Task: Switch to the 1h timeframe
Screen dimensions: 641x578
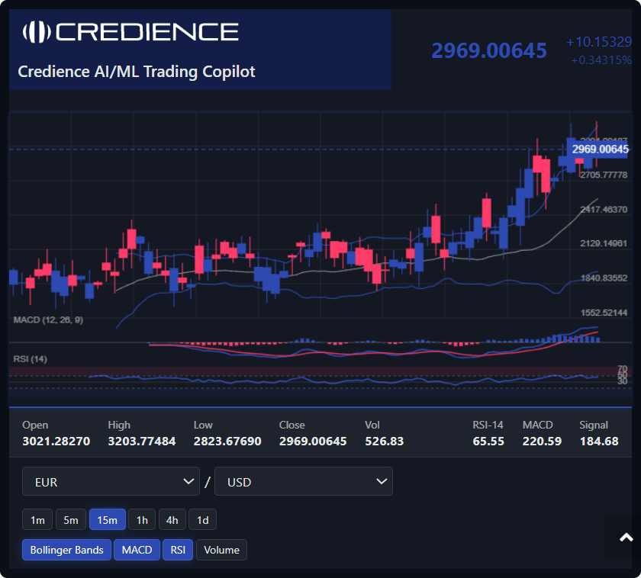Action: [x=142, y=520]
